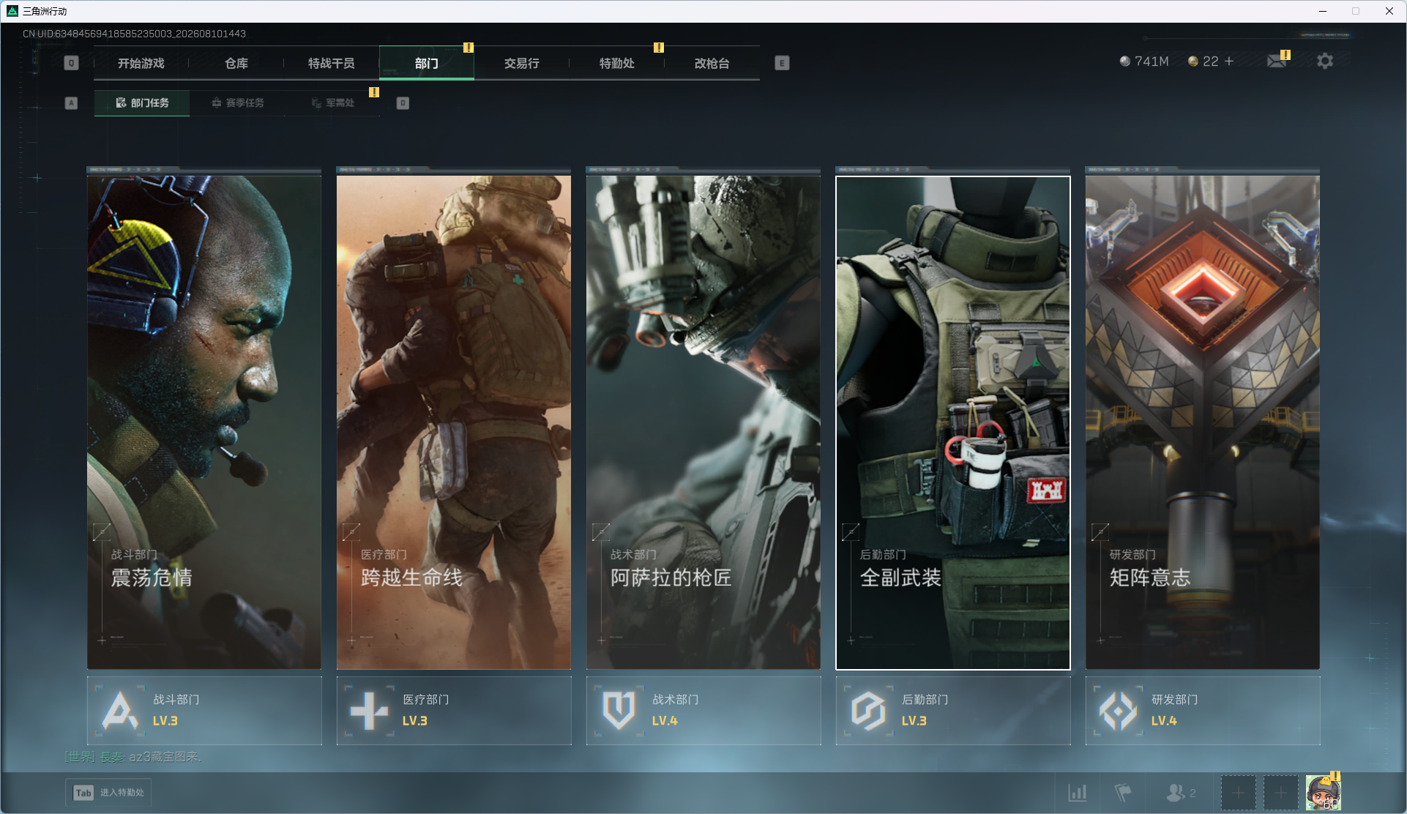Click the second empty squad invite slot

(x=1280, y=793)
